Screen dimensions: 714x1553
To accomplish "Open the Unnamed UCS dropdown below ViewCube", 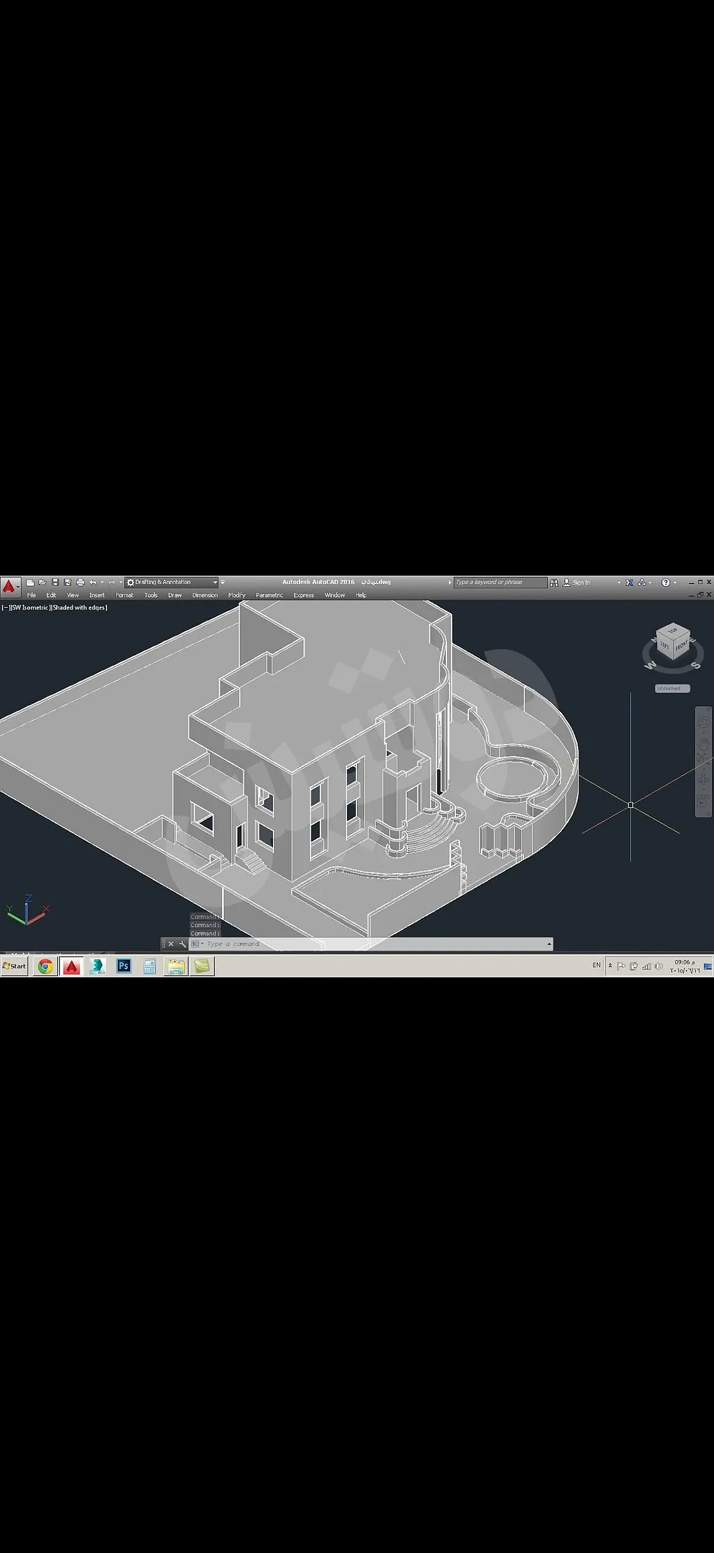I will click(x=672, y=688).
